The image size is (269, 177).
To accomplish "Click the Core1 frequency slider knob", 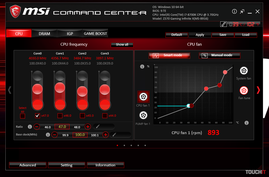I will click(60, 87).
